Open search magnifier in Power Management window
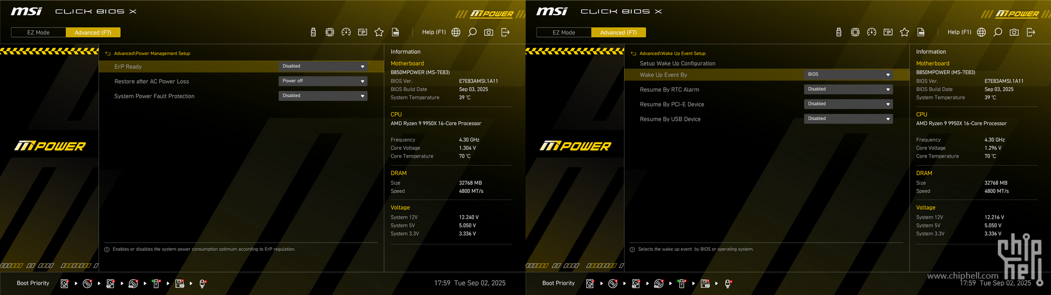Screen dimensions: 1051x295 pyautogui.click(x=472, y=32)
